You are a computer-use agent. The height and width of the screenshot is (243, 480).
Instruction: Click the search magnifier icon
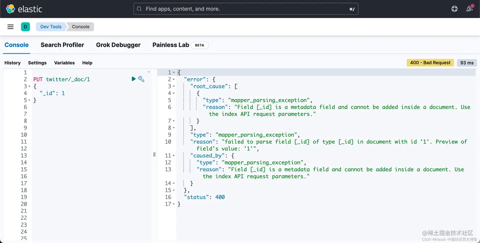[x=139, y=9]
